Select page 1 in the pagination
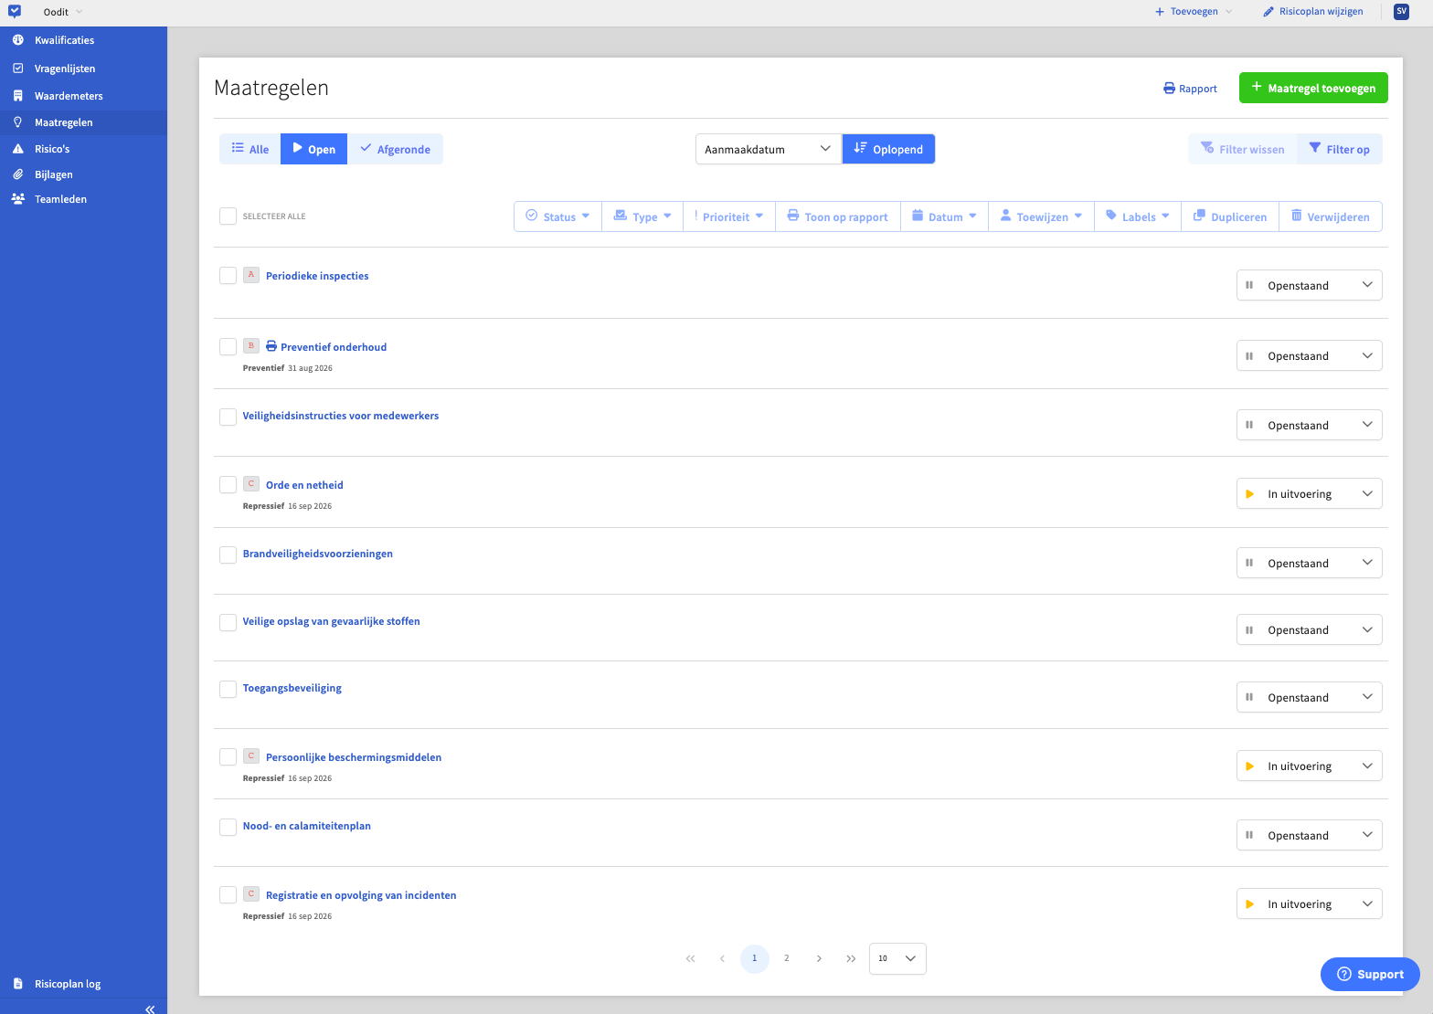 pyautogui.click(x=754, y=958)
